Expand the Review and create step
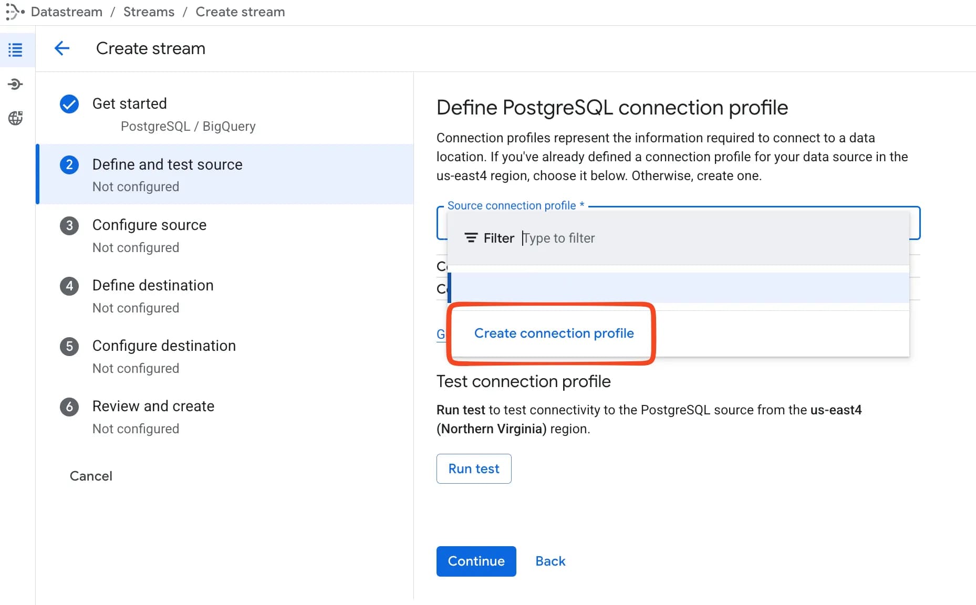976x605 pixels. (153, 406)
